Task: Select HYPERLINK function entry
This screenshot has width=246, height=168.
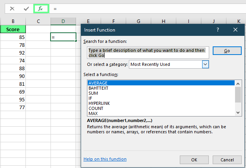Action: [x=100, y=103]
